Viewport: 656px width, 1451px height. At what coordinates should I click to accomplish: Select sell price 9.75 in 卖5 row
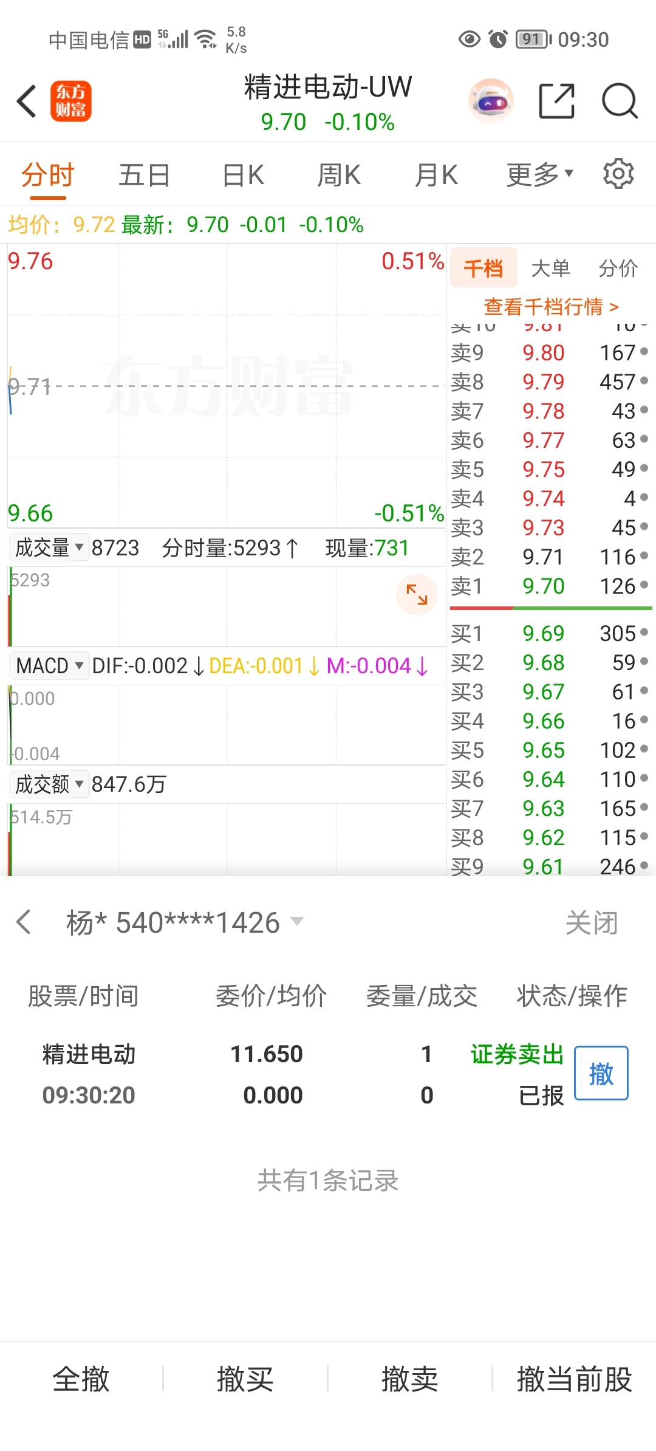(x=544, y=469)
